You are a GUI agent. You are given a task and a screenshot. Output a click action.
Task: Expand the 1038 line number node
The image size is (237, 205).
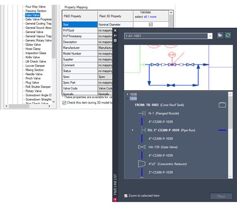128,94
